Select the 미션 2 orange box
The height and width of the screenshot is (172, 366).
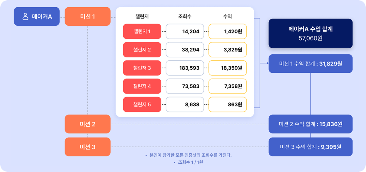click(88, 124)
